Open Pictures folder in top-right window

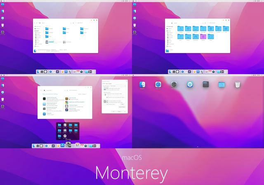click(188, 37)
